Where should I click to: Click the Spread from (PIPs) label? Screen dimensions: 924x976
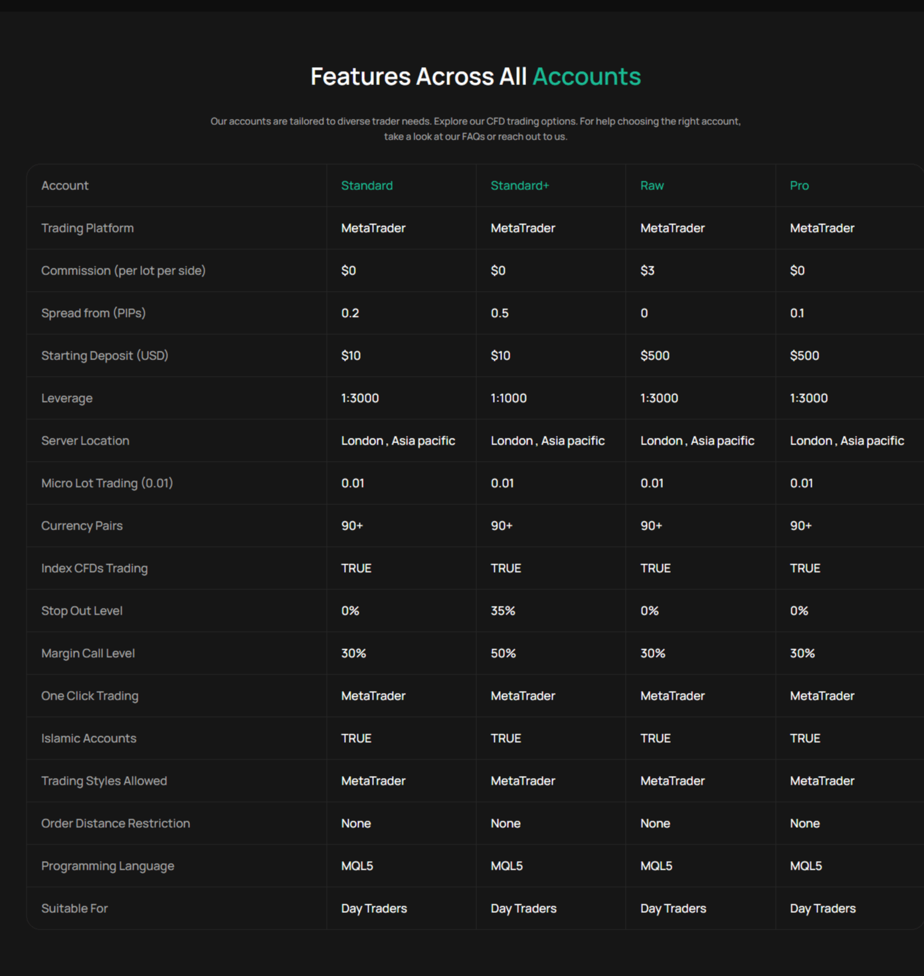tap(93, 313)
